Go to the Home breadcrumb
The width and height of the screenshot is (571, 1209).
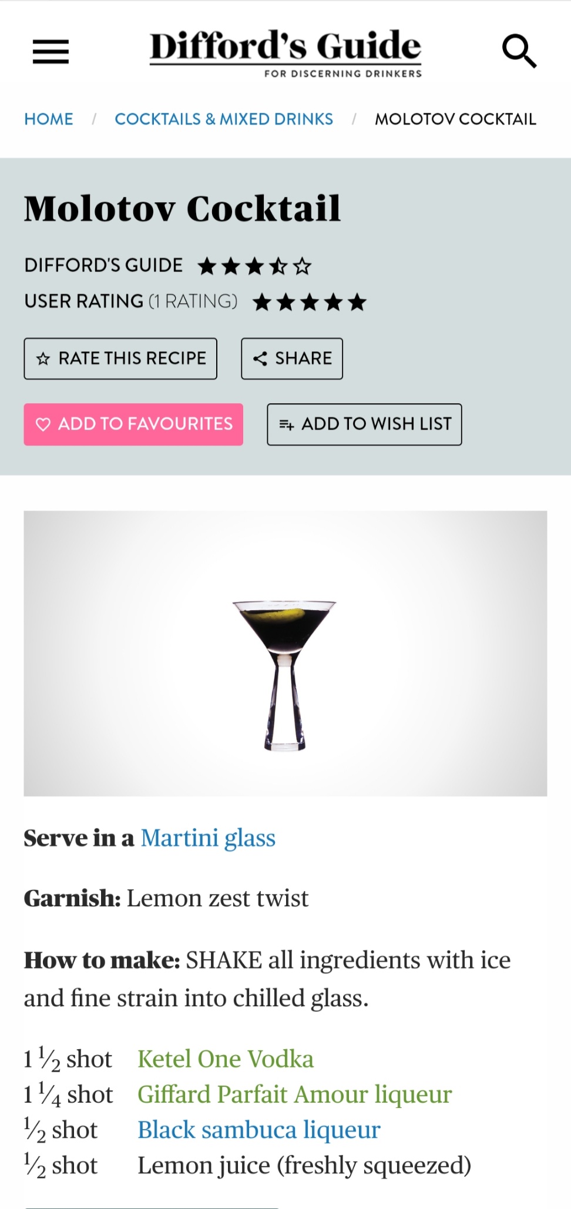point(49,119)
